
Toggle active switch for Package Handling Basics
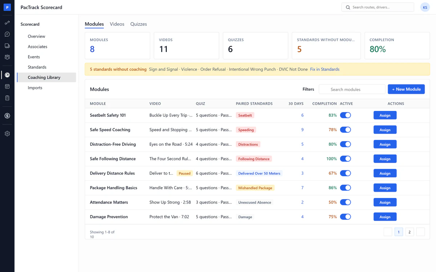coord(346,188)
